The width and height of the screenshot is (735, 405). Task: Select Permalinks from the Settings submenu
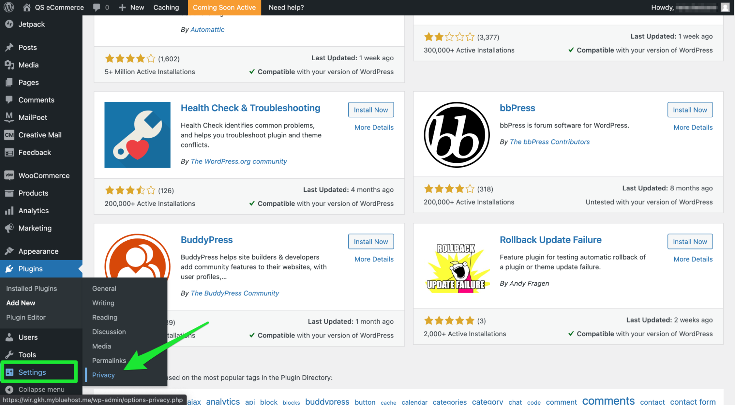(109, 361)
